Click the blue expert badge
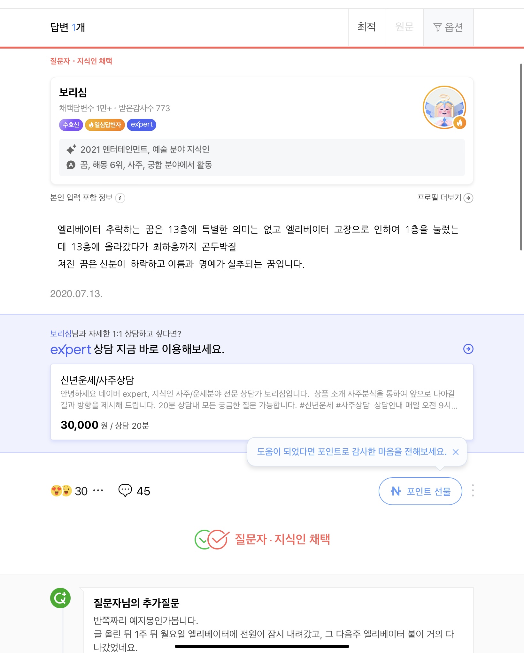The height and width of the screenshot is (653, 524). click(x=141, y=125)
